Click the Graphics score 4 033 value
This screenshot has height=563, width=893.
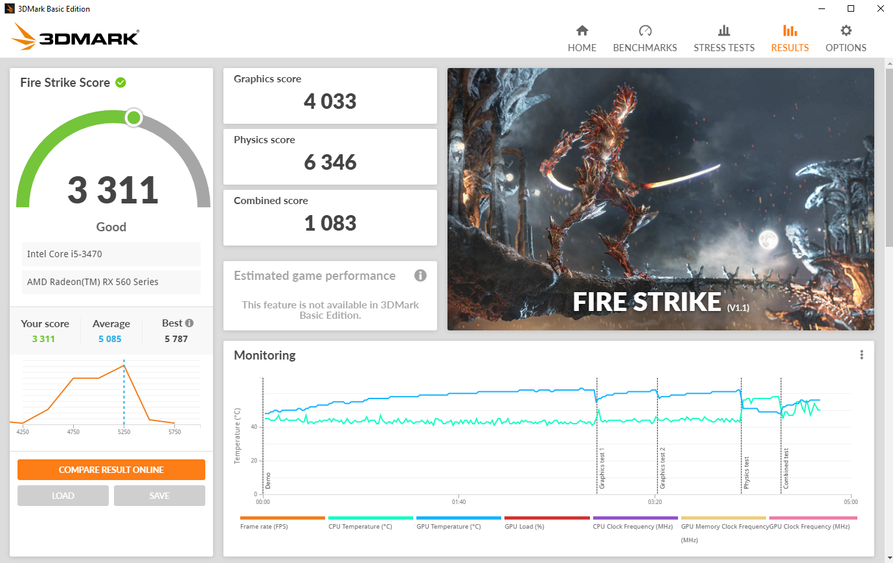330,102
